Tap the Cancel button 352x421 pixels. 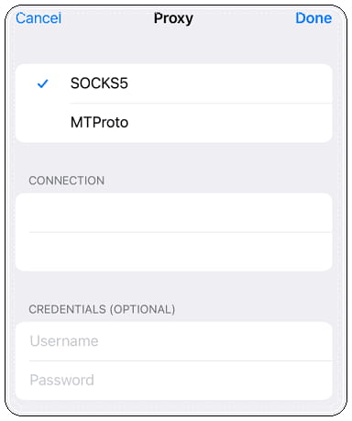pyautogui.click(x=38, y=18)
